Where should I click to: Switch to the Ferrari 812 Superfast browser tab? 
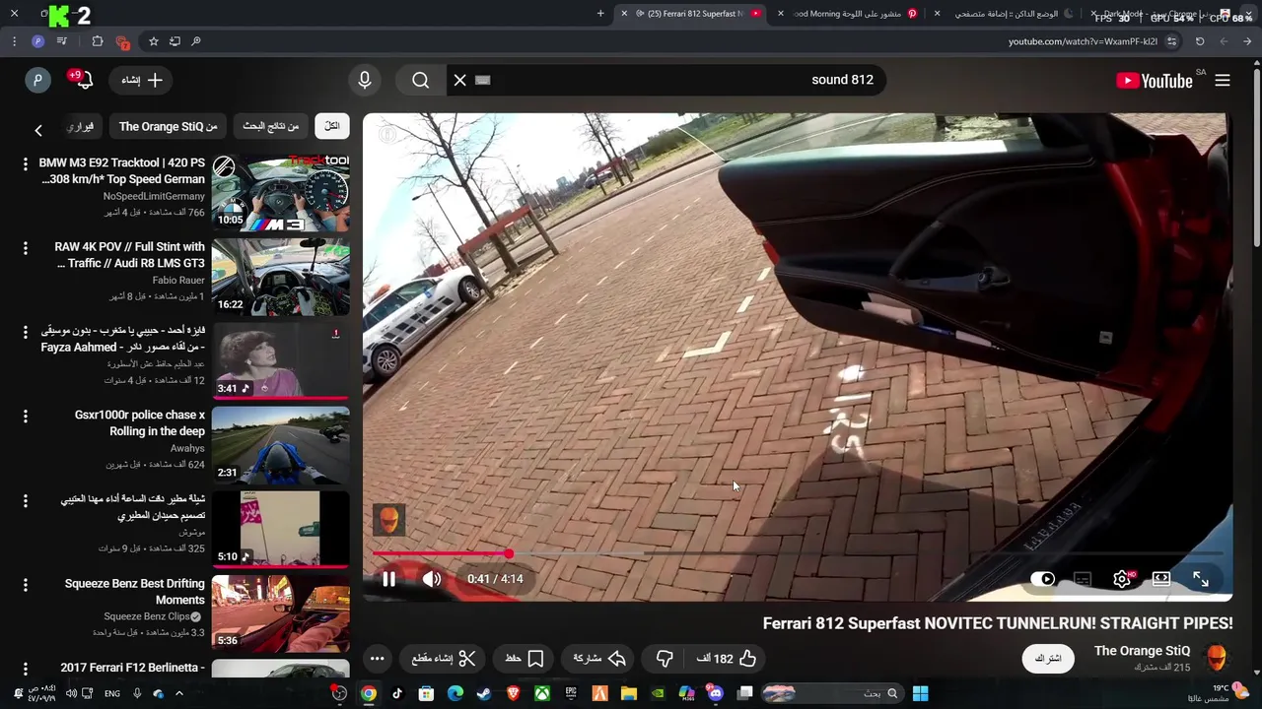coord(695,14)
